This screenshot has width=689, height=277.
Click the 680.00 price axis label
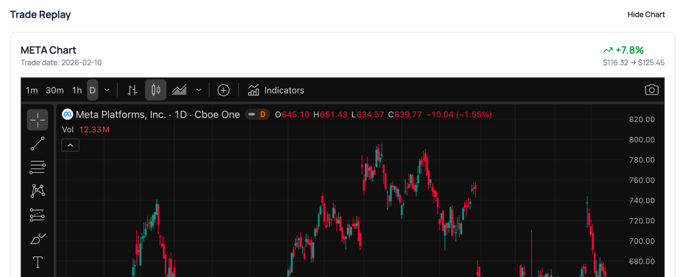642,262
